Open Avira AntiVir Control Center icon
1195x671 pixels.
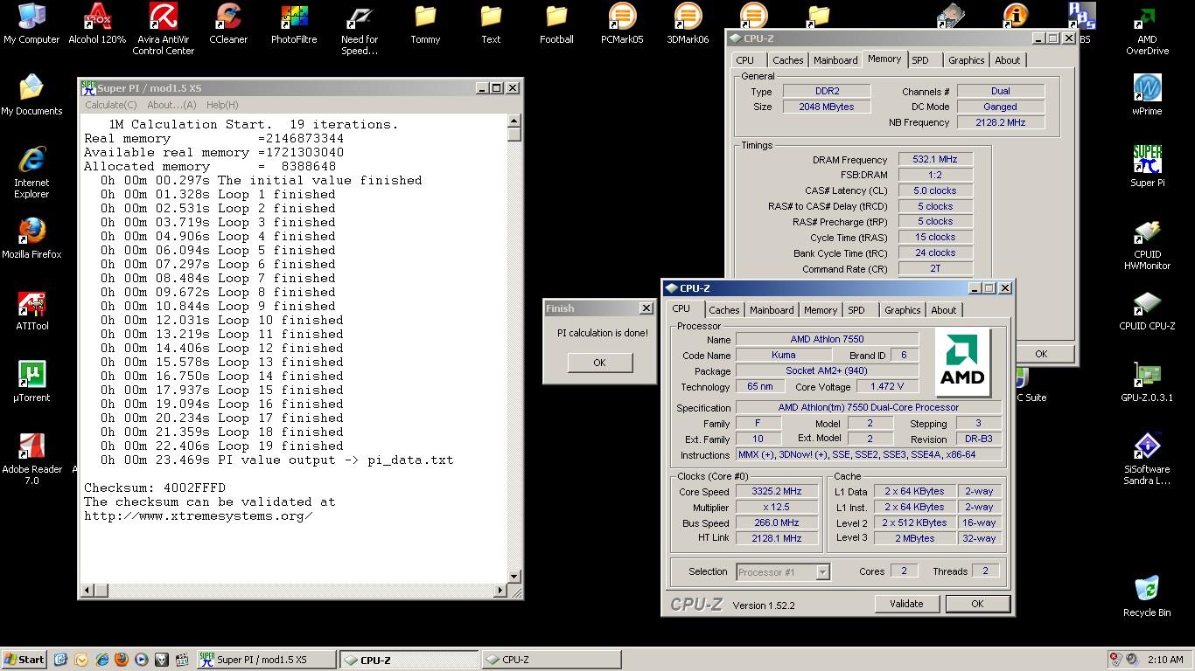pos(163,29)
